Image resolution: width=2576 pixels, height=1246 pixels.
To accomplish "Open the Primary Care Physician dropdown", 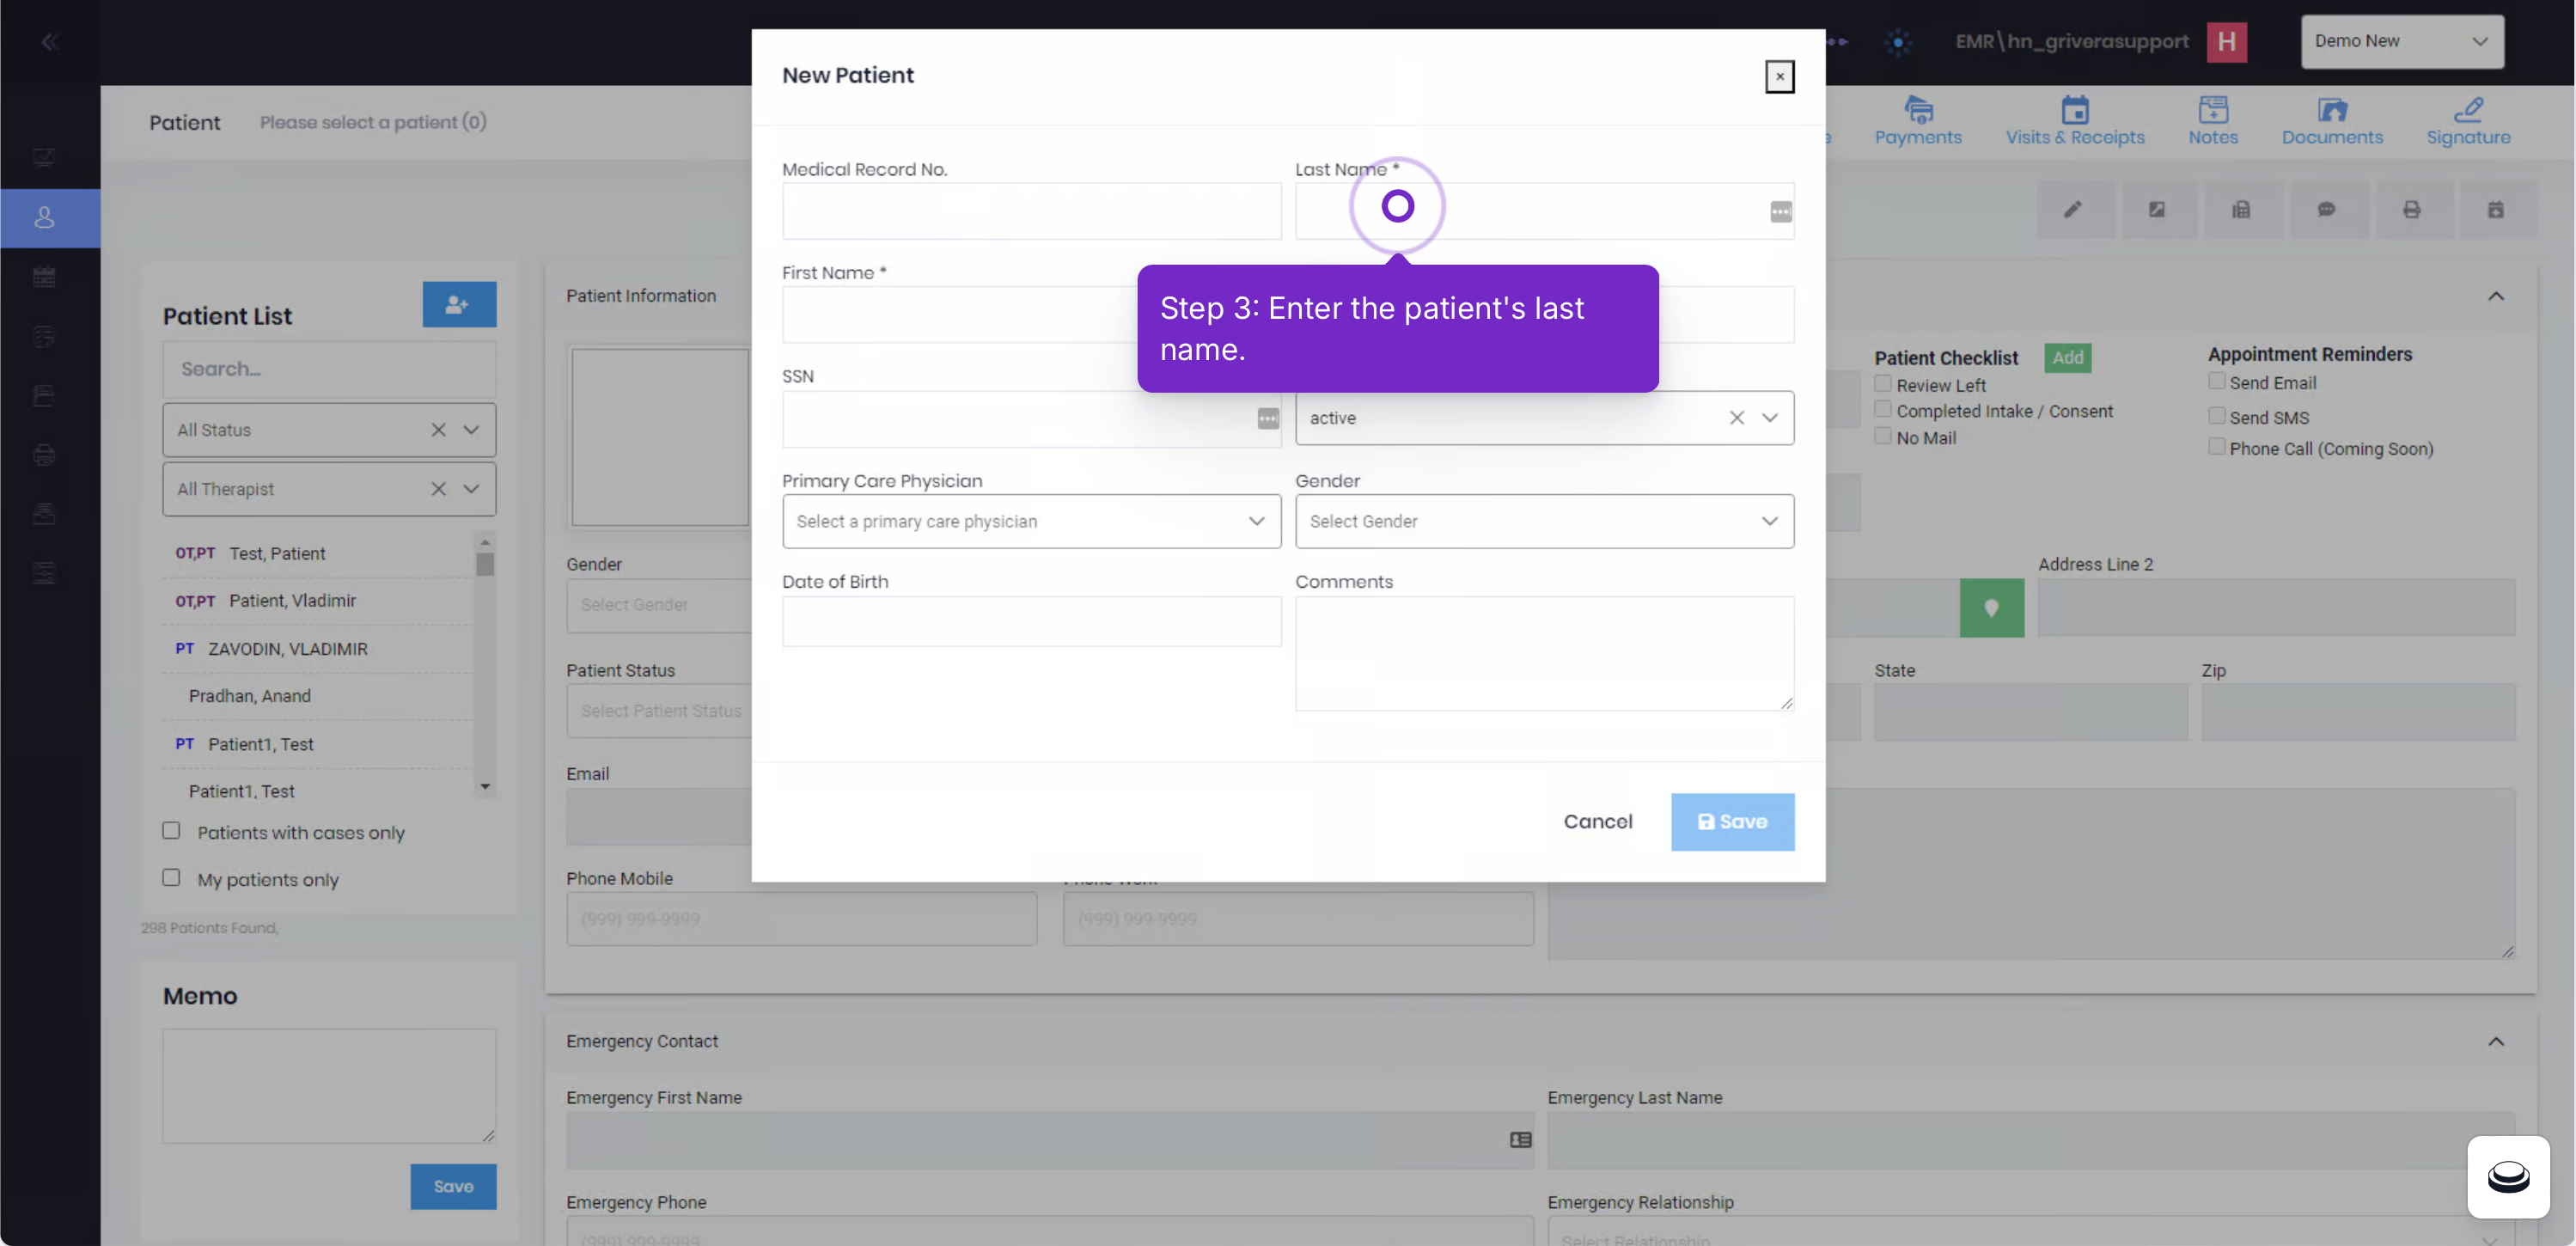I will [x=1031, y=521].
